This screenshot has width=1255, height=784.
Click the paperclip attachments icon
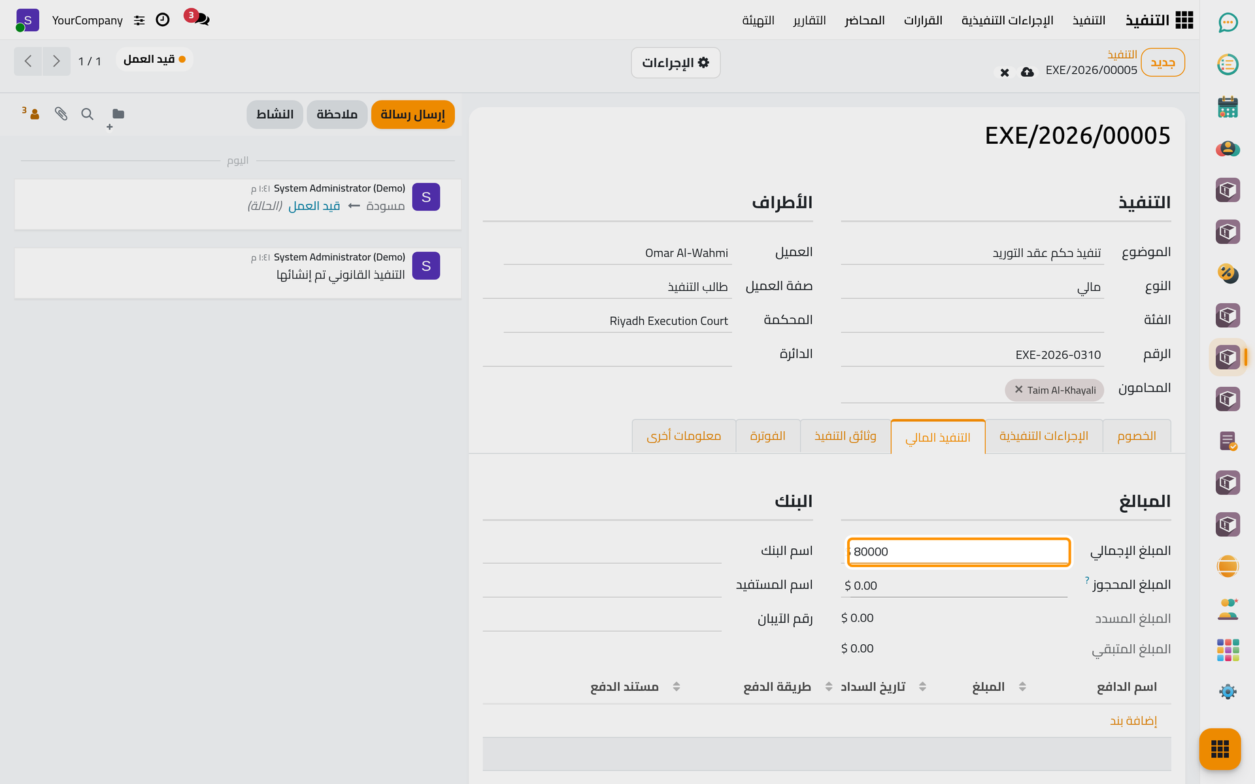(x=61, y=114)
